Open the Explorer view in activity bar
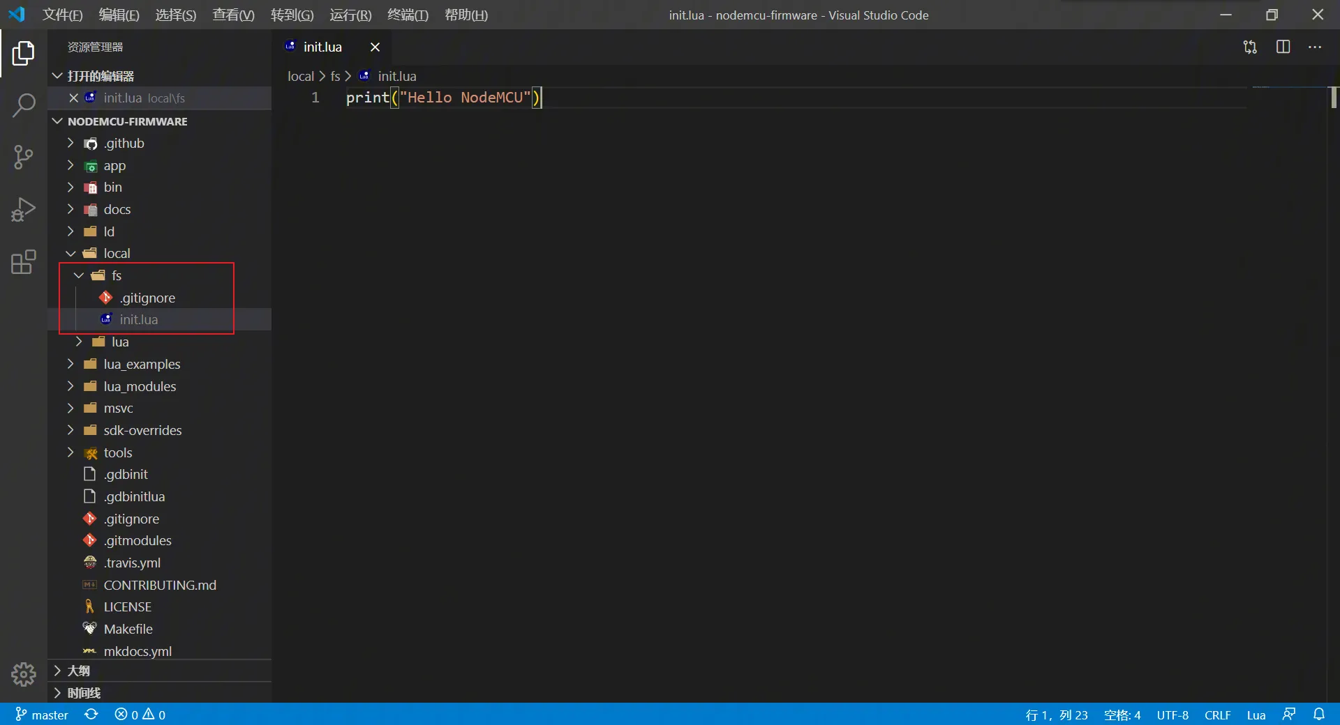Image resolution: width=1340 pixels, height=725 pixels. point(23,53)
